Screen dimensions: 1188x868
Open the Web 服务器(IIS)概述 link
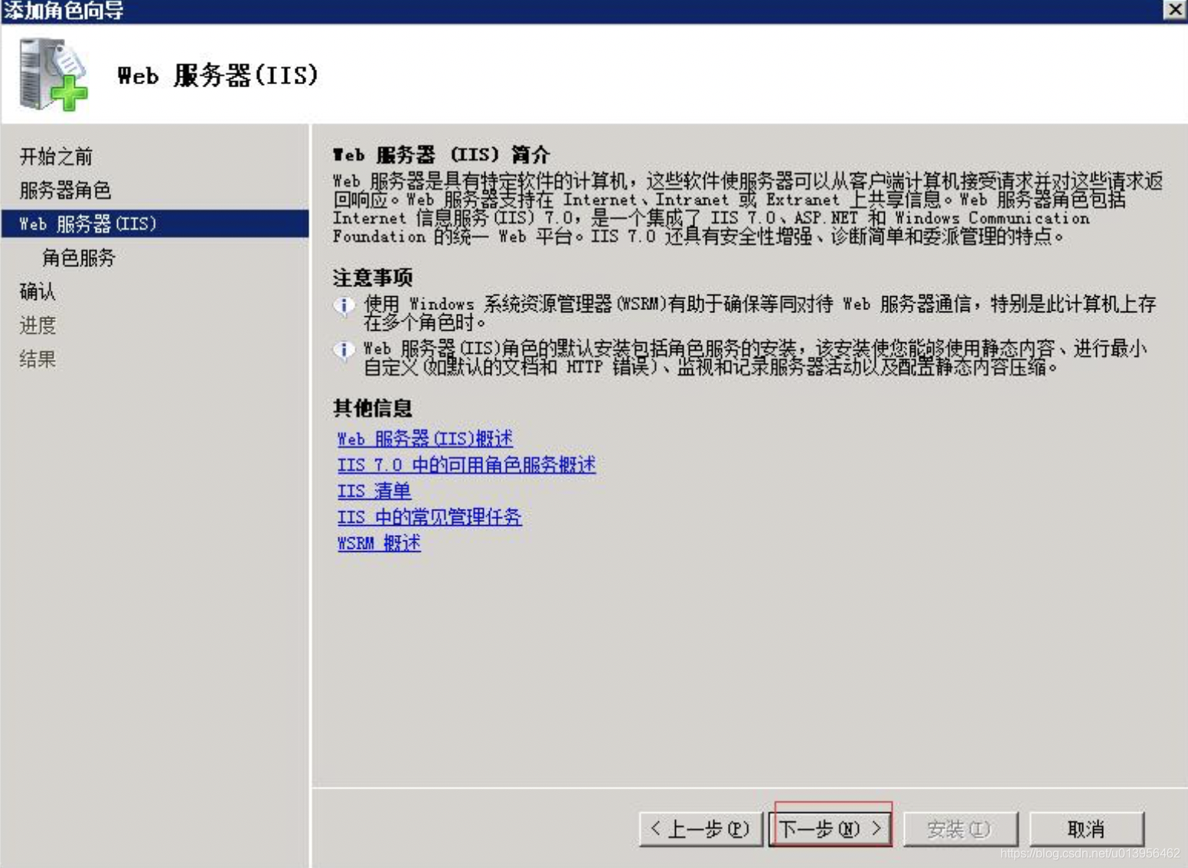[x=425, y=439]
